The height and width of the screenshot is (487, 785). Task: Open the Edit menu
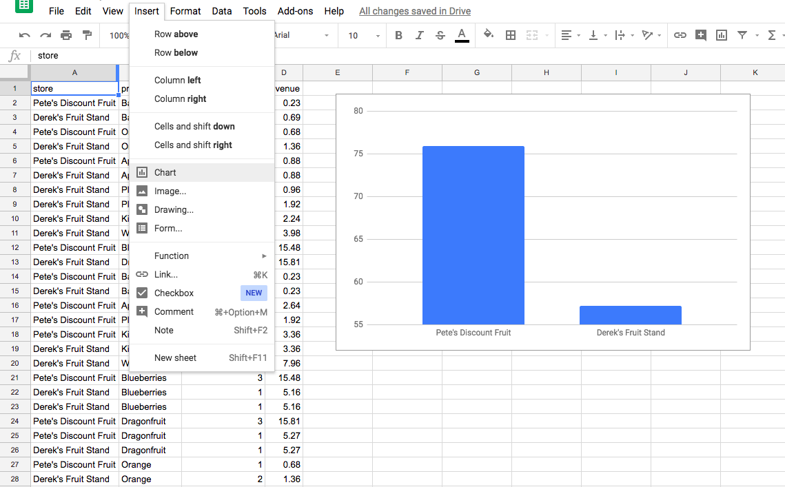tap(83, 11)
